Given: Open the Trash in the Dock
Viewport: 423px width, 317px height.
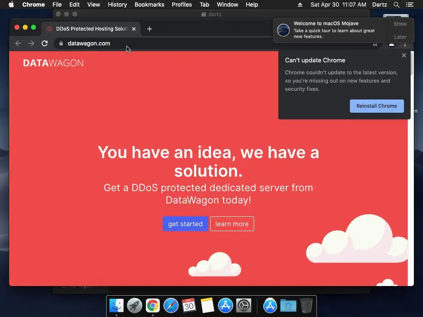Looking at the screenshot, I should [x=306, y=306].
